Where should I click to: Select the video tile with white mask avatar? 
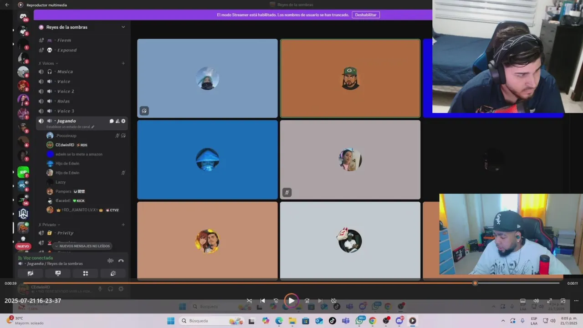pos(350,241)
